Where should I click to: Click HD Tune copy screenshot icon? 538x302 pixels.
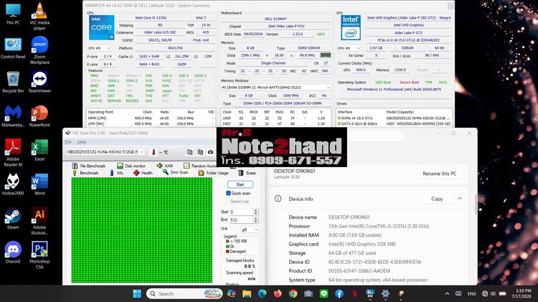pyautogui.click(x=200, y=152)
